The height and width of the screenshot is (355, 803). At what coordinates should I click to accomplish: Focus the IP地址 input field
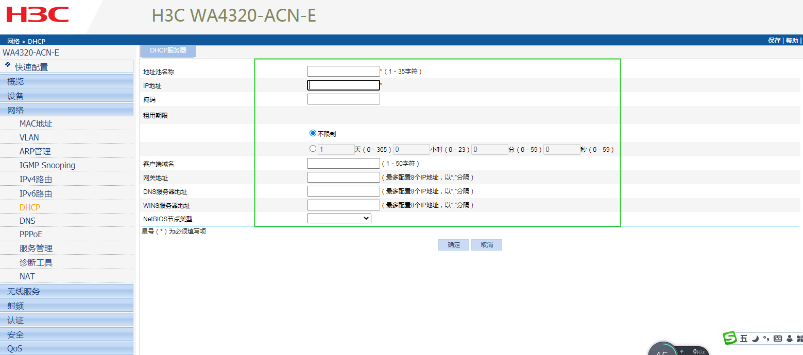(344, 85)
